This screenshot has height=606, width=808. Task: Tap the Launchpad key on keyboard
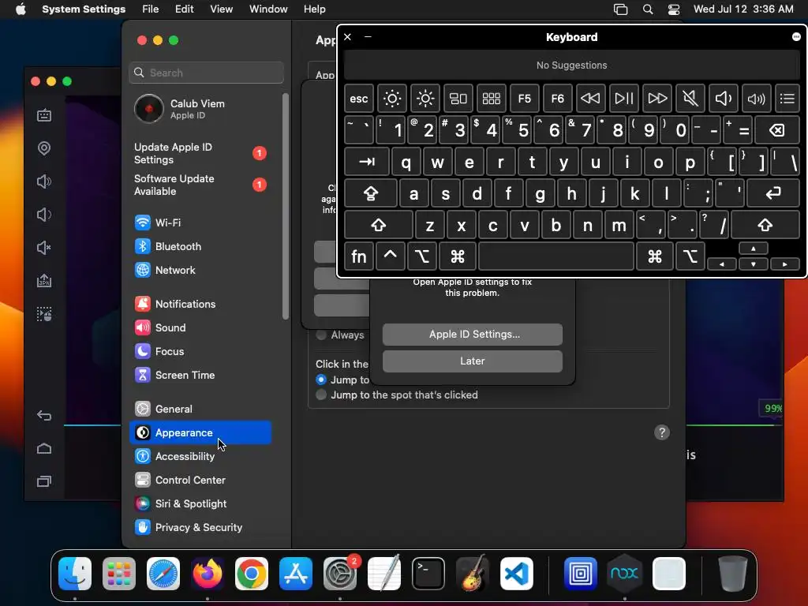(491, 99)
